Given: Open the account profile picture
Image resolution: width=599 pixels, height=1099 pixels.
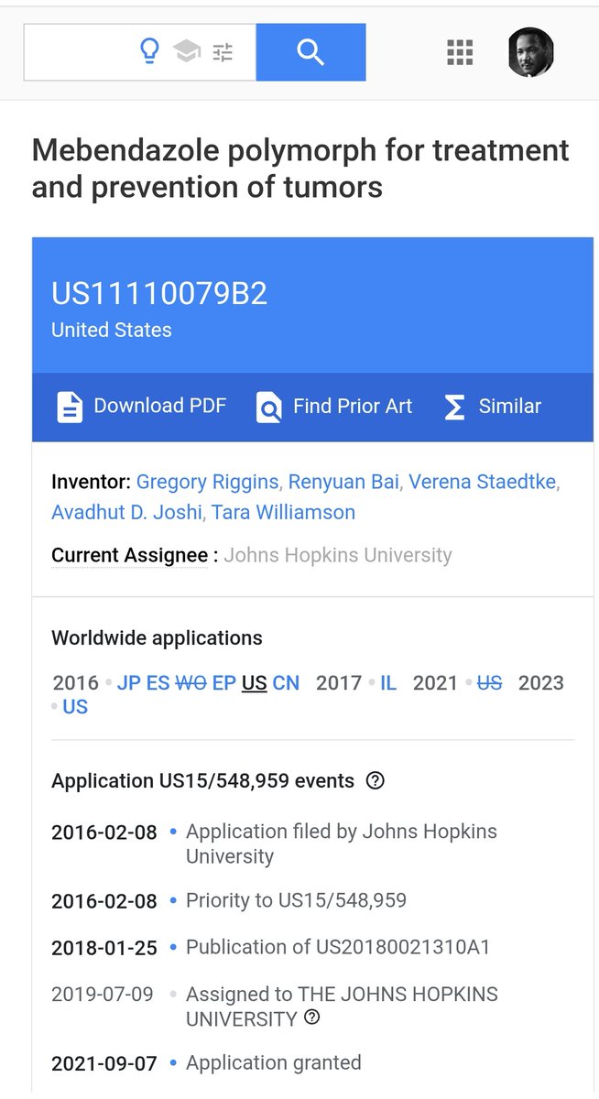Looking at the screenshot, I should (531, 52).
